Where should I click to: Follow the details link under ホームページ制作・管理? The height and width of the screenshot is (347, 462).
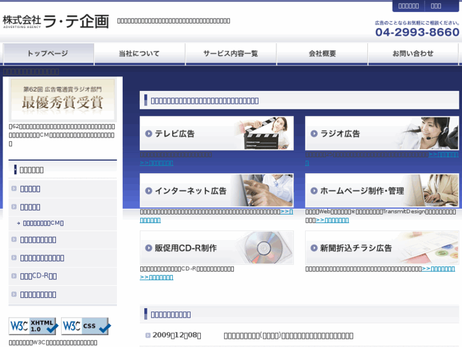[x=332, y=220]
